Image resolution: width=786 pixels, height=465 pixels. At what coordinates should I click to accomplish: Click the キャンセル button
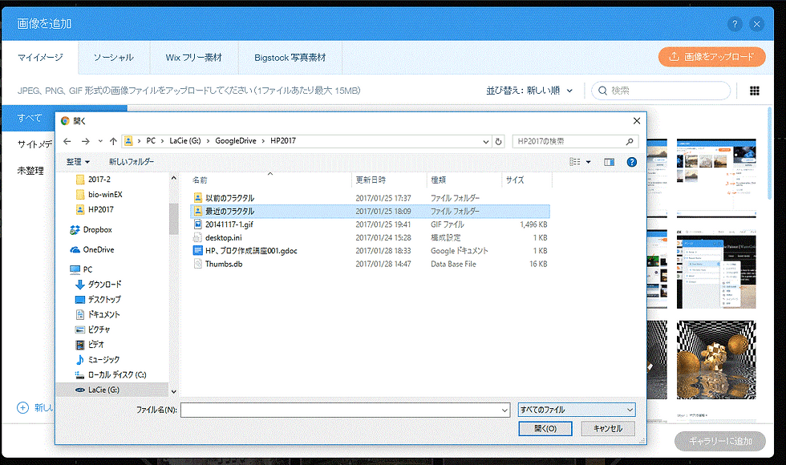pos(608,429)
